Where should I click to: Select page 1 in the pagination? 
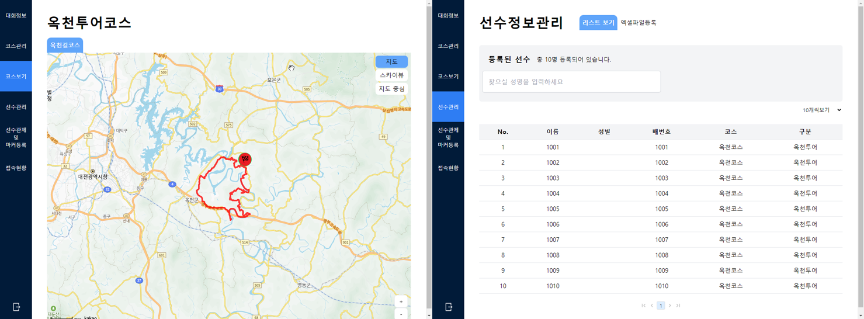pyautogui.click(x=661, y=306)
